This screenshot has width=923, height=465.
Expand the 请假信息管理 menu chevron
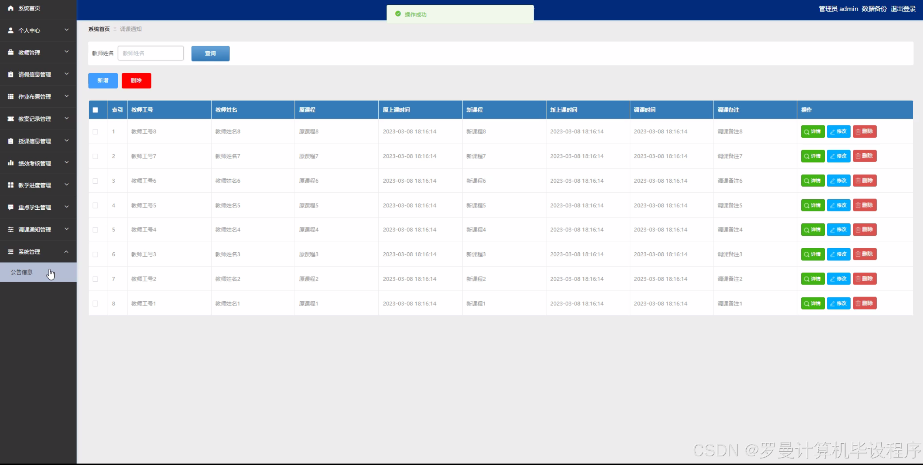pyautogui.click(x=67, y=74)
